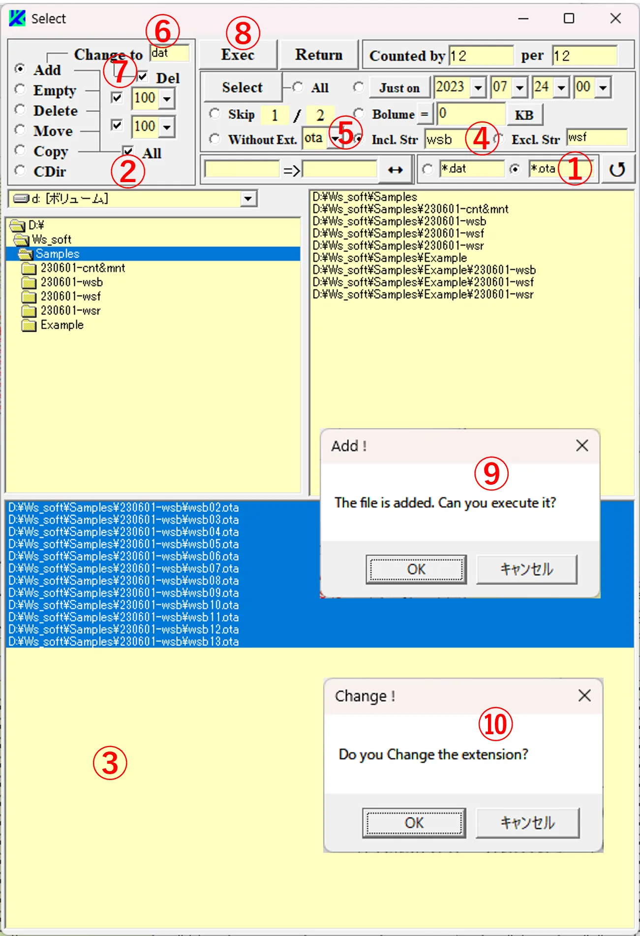Screen dimensions: 640x936
Task: Open the year 2023 dropdown
Action: tap(478, 88)
